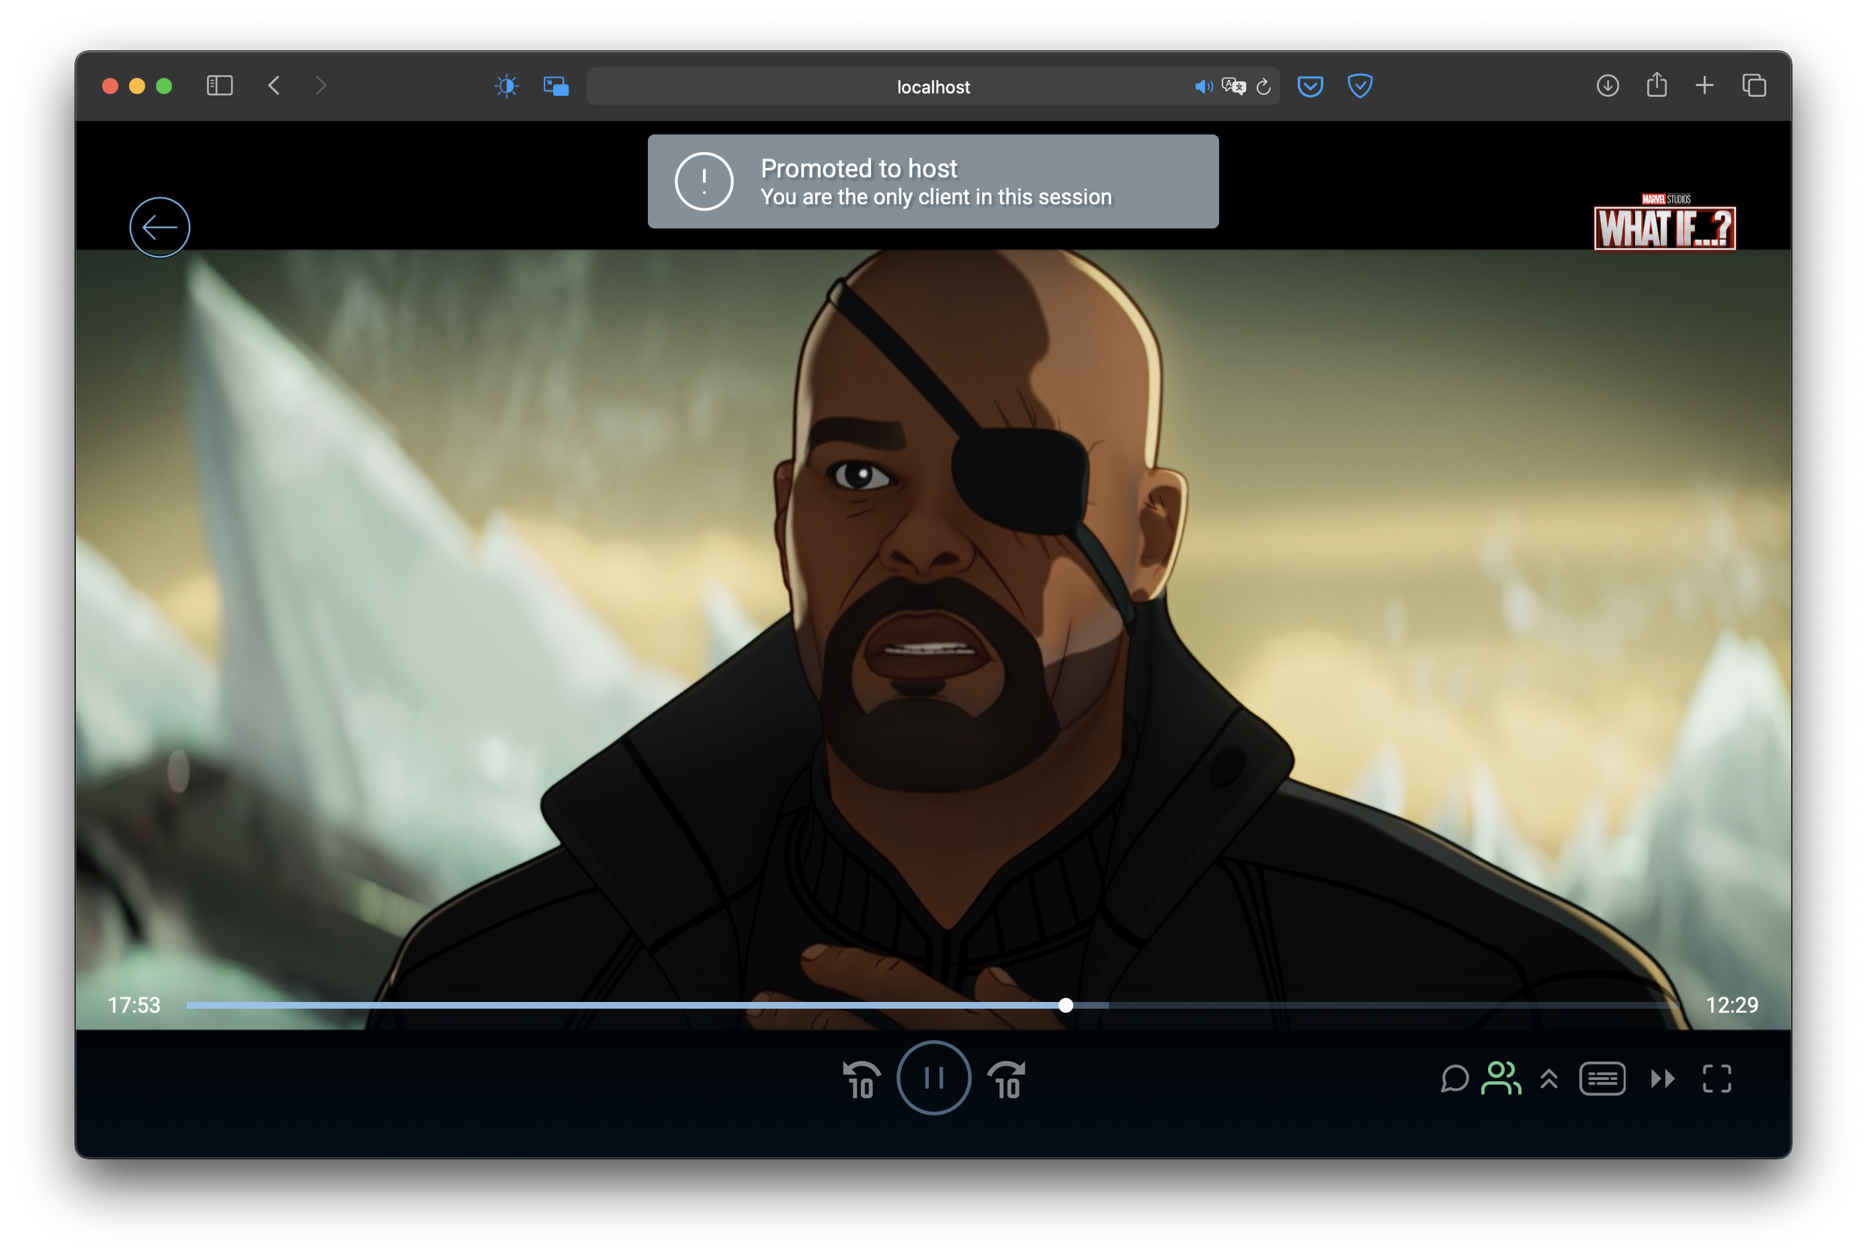Rewind 10 seconds
The width and height of the screenshot is (1867, 1258).
click(x=861, y=1080)
